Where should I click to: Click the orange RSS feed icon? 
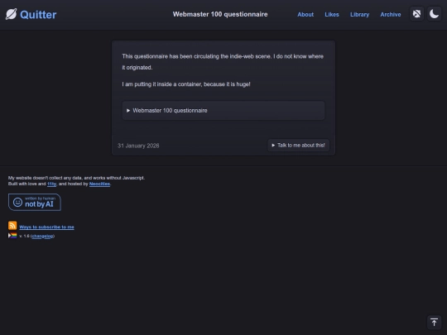coord(12,225)
